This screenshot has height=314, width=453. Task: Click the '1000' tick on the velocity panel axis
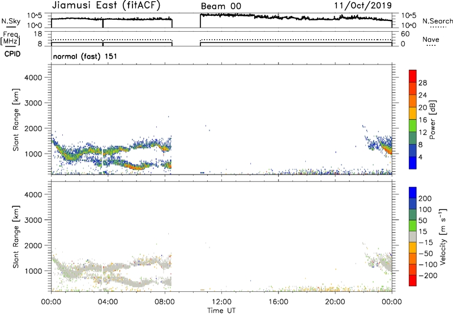[x=33, y=271]
